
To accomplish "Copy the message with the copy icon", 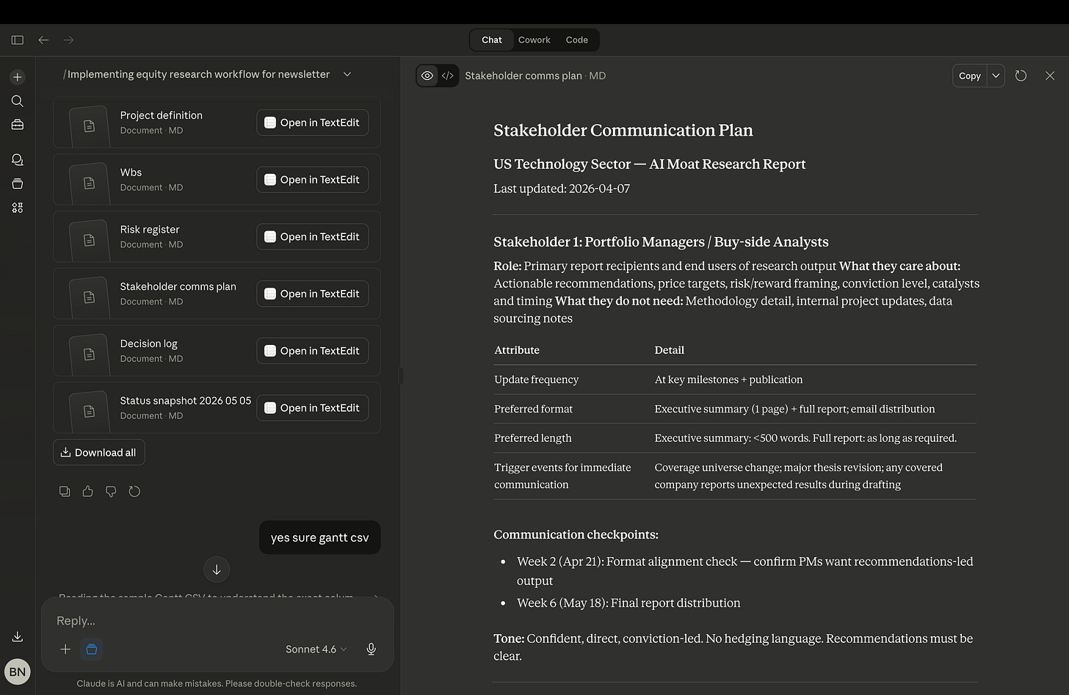I will [x=65, y=492].
